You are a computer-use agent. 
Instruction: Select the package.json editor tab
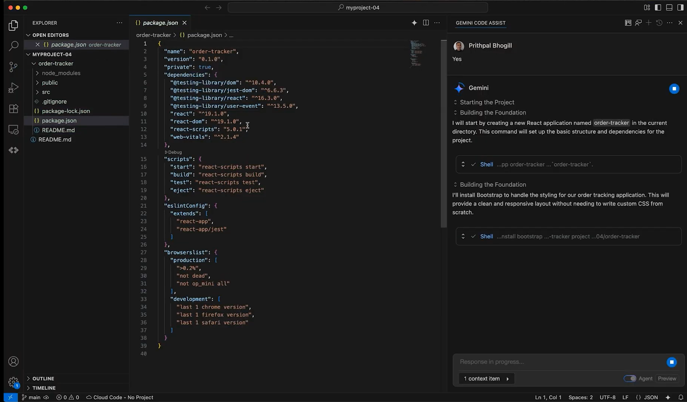tap(160, 23)
